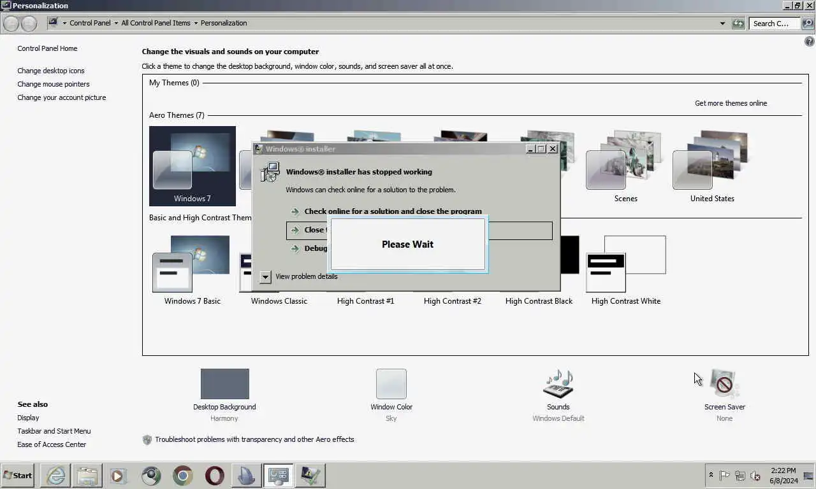Select the High Contrast White theme
The height and width of the screenshot is (489, 816).
(x=625, y=270)
